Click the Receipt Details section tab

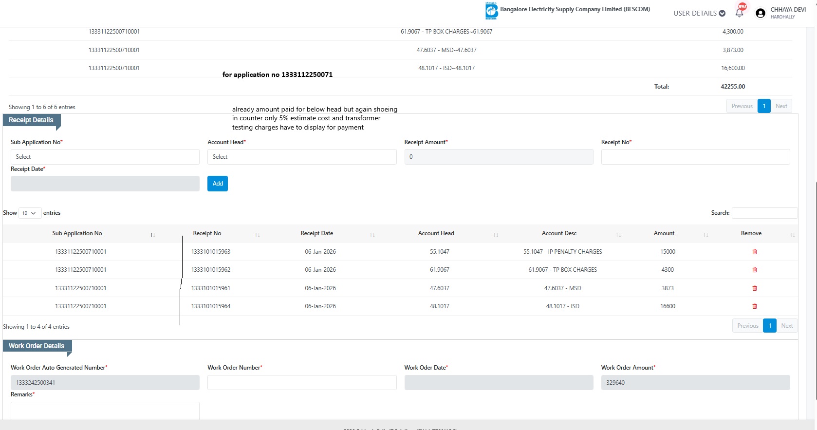pos(31,120)
